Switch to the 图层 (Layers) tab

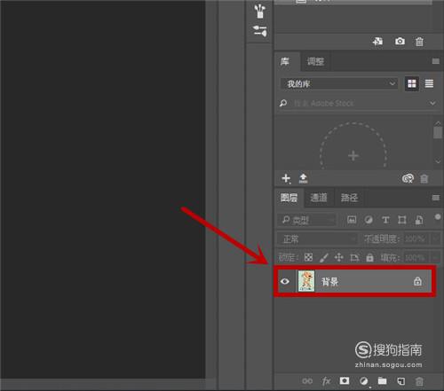(289, 198)
